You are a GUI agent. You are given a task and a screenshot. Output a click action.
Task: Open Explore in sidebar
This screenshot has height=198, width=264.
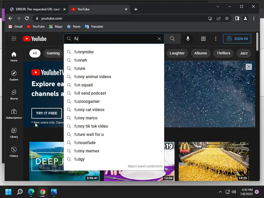14,76
